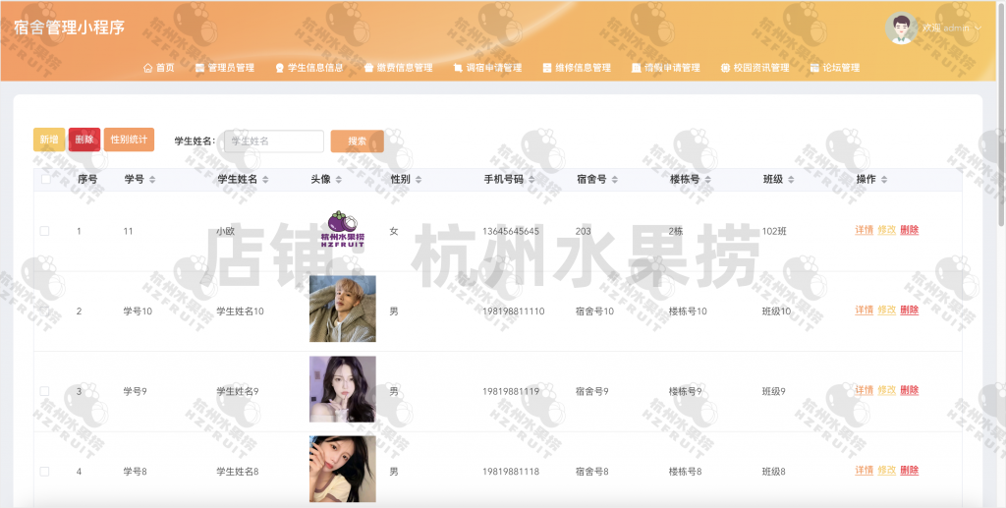Click phone number 13645645645

(511, 231)
